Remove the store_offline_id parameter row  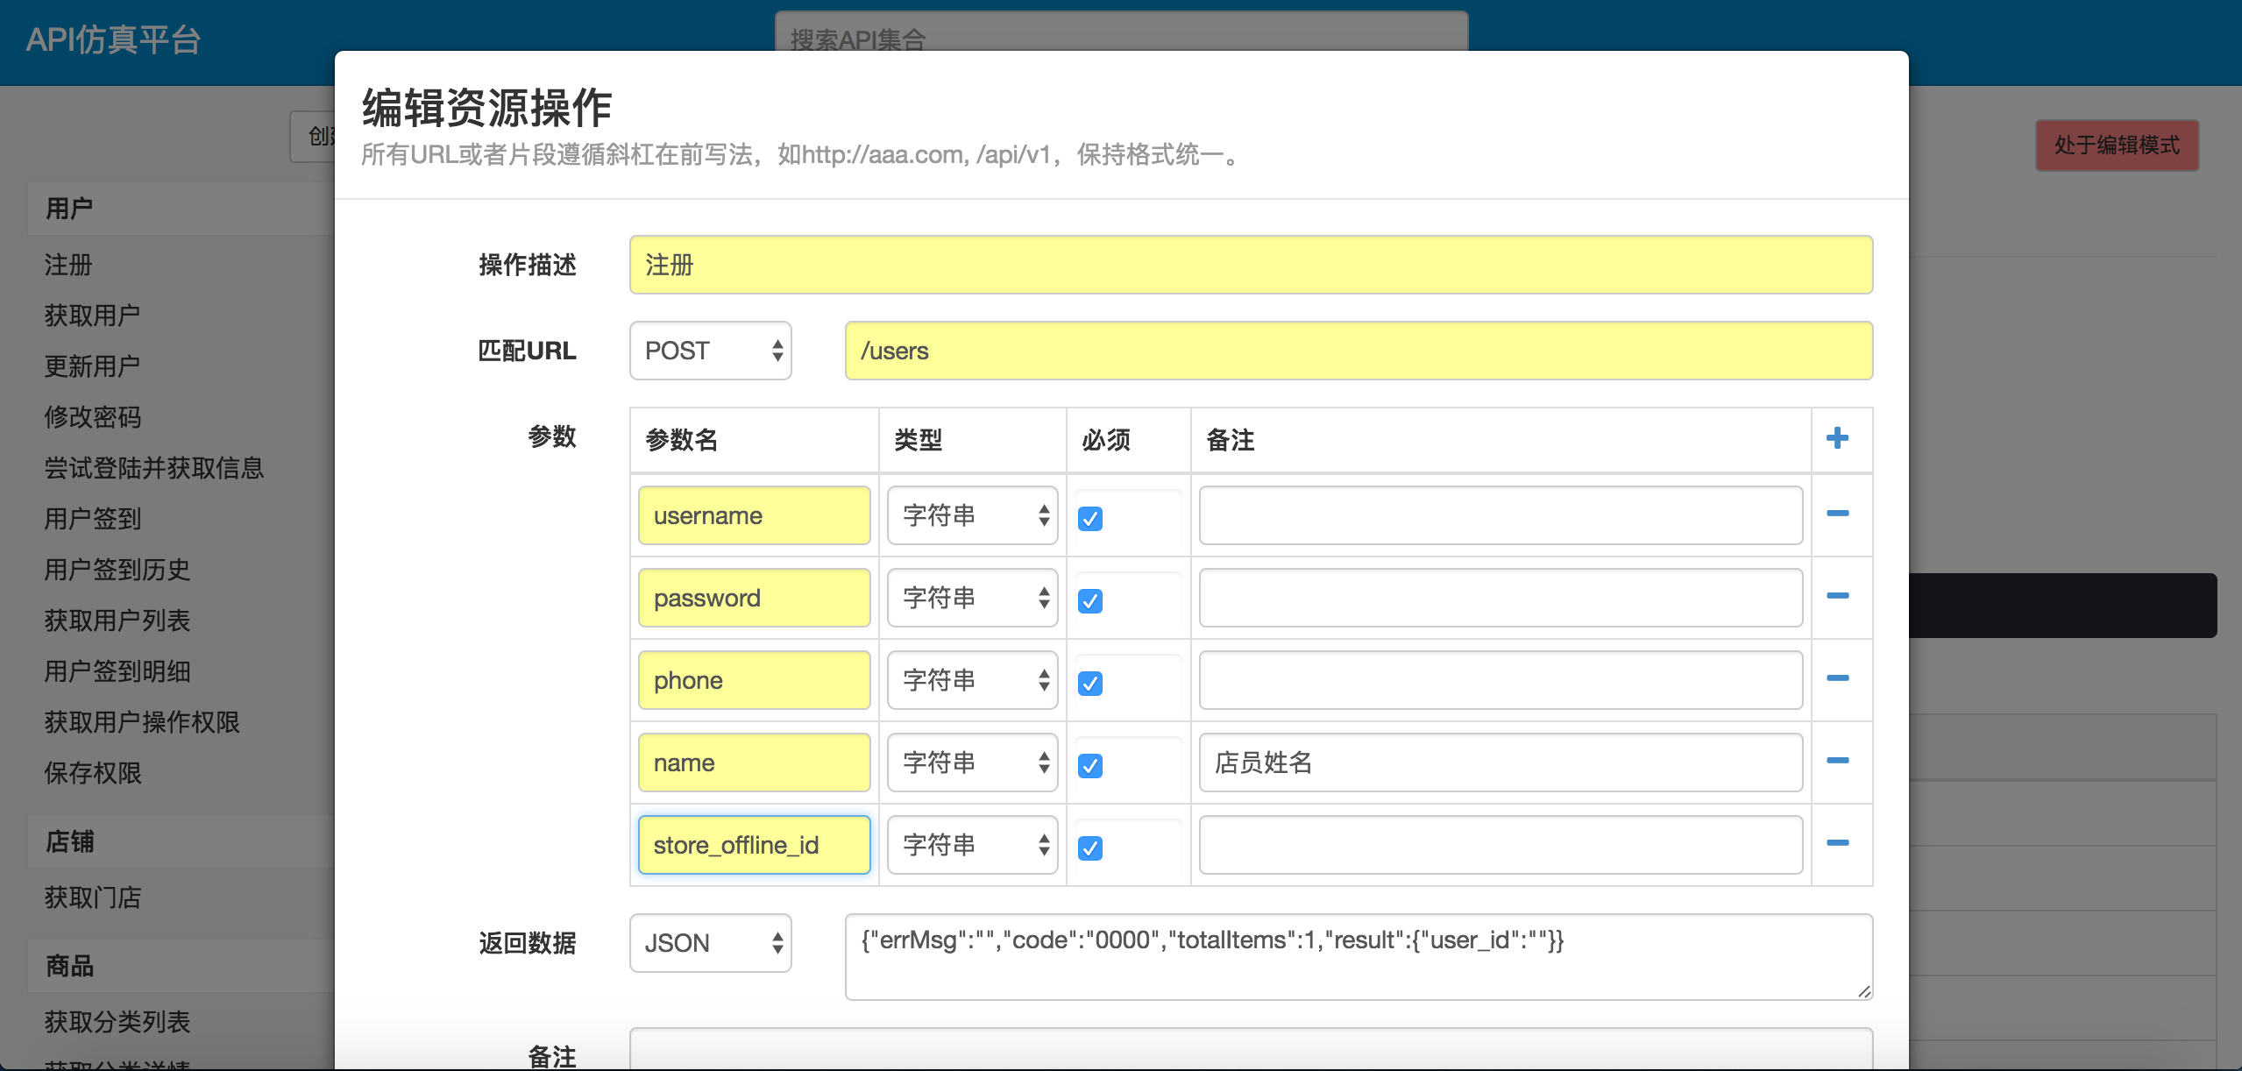pos(1837,843)
